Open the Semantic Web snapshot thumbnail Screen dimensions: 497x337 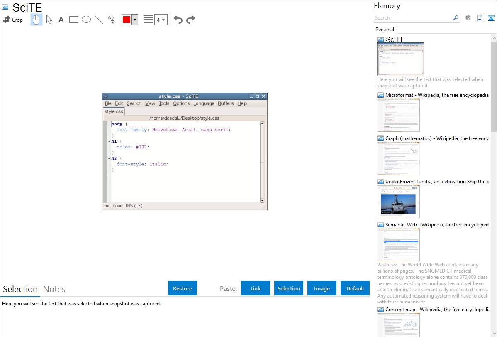398,245
